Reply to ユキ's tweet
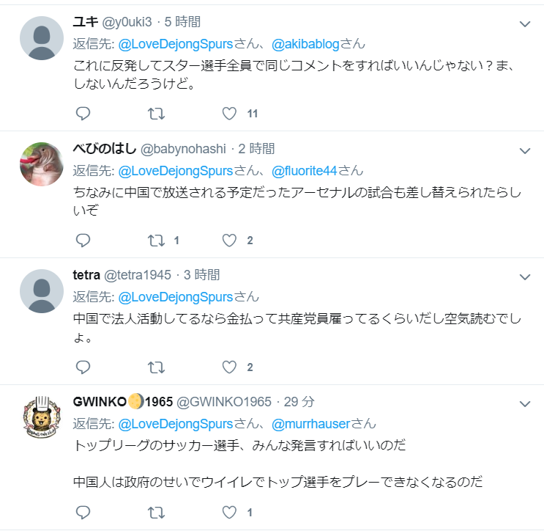This screenshot has height=531, width=544. 83,114
